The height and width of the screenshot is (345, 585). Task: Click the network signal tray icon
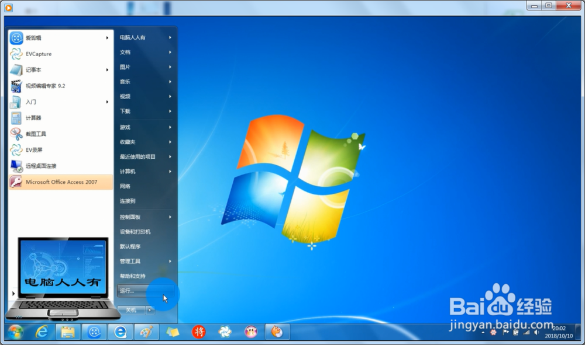point(526,332)
